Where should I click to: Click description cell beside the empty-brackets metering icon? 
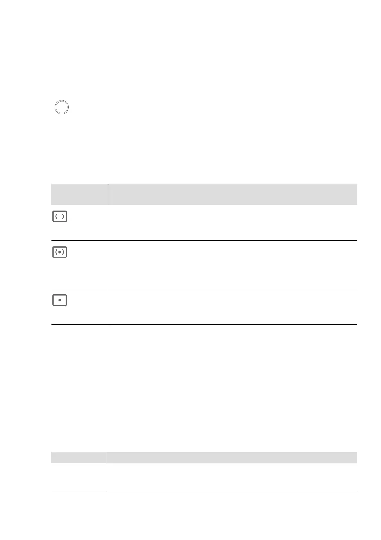pos(232,223)
